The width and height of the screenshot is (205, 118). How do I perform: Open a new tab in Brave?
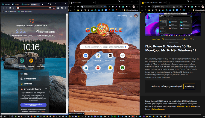(42, 4)
